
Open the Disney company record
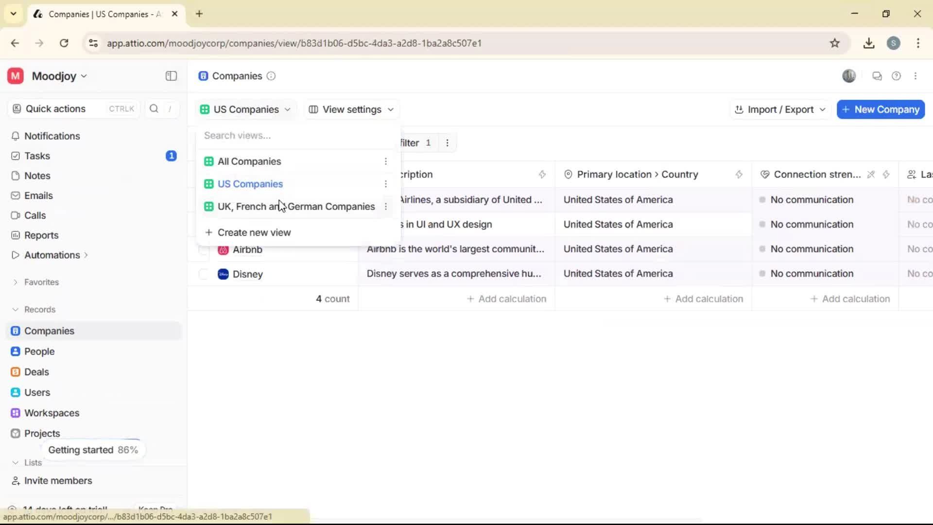(x=247, y=274)
